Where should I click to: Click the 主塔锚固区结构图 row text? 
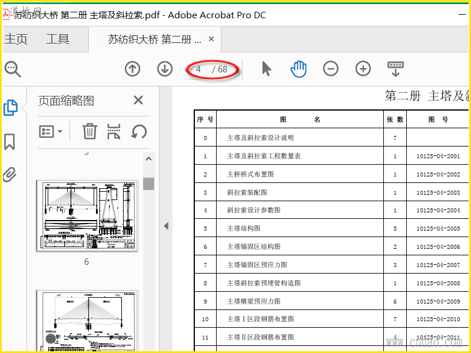[254, 247]
